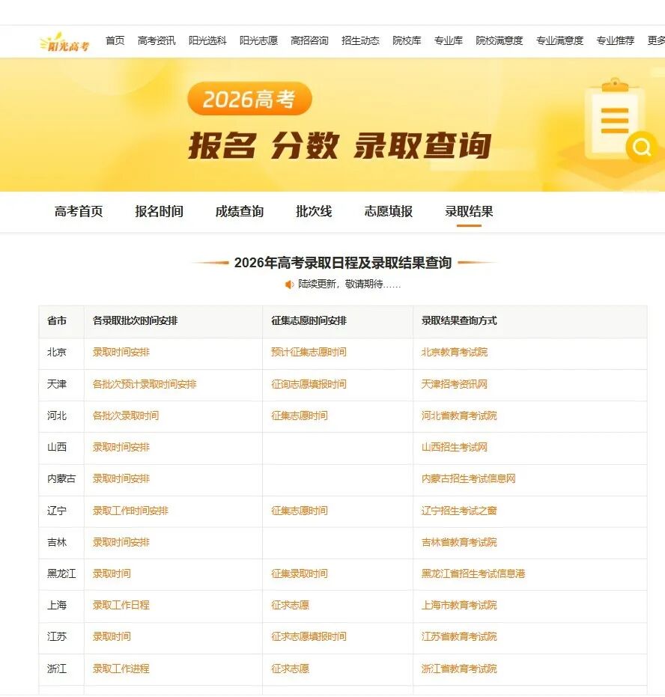The image size is (665, 697).
Task: Visit 天津招考资讯网 link
Action: (455, 384)
